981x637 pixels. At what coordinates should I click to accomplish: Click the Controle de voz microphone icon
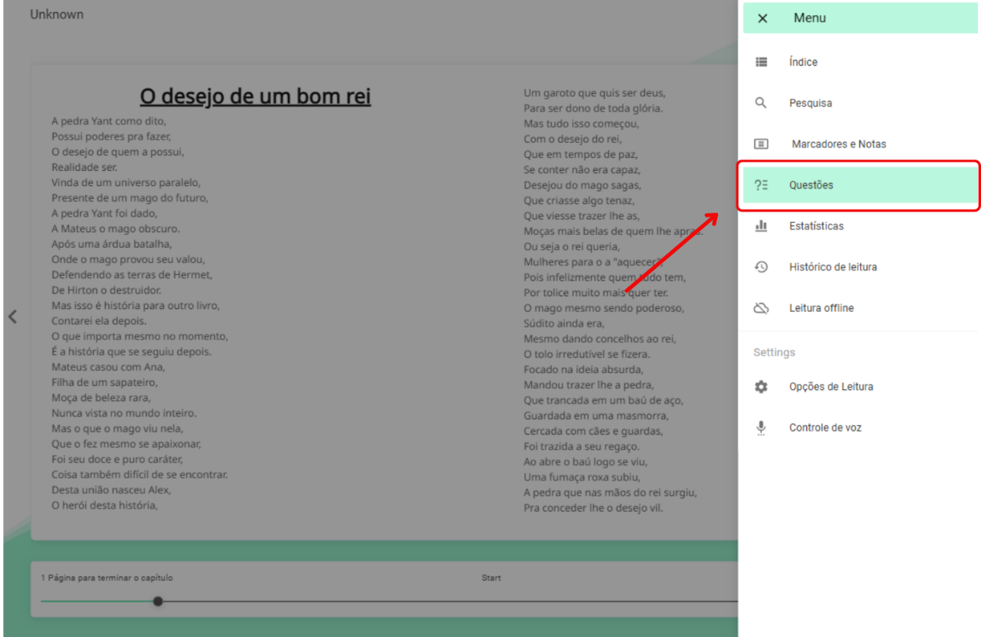tap(761, 428)
